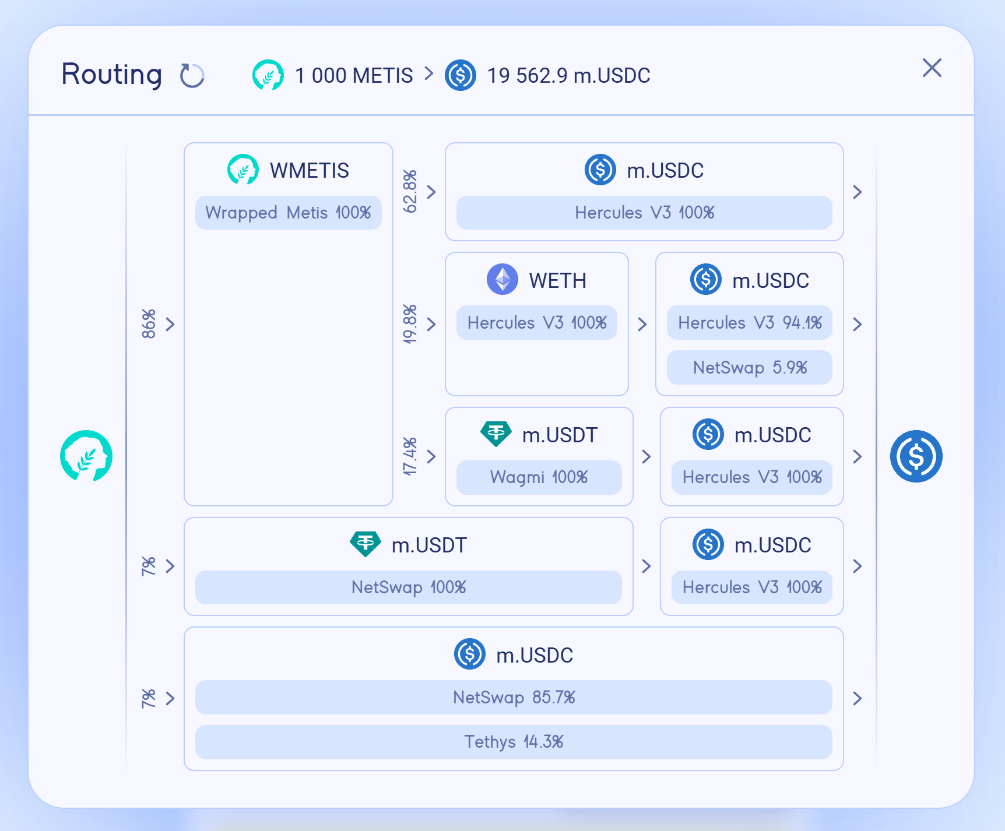
Task: Click the NetSwap 85.7% pool bar
Action: [514, 697]
